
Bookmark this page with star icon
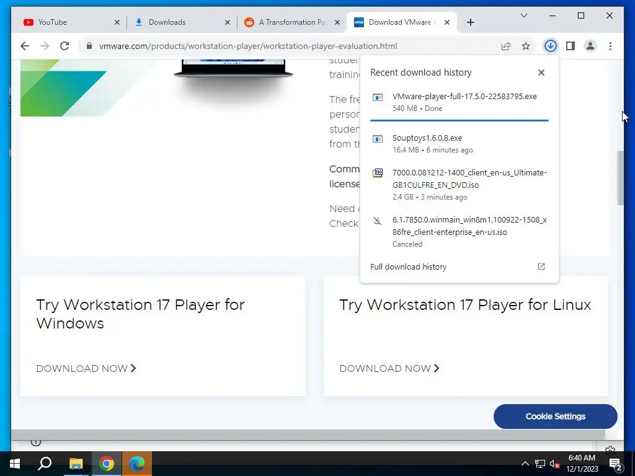click(526, 46)
